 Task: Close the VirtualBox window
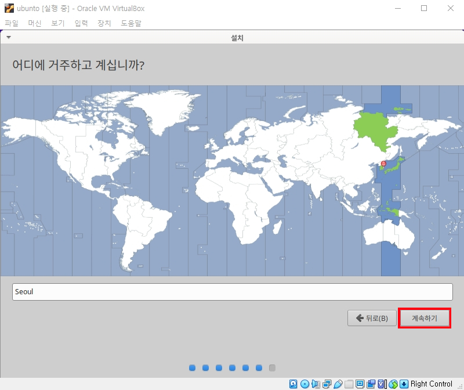[x=451, y=8]
